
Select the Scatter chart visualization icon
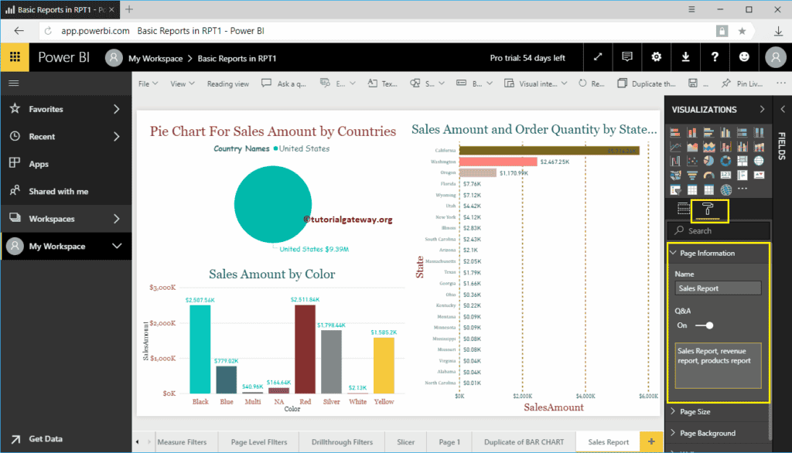[x=691, y=160]
